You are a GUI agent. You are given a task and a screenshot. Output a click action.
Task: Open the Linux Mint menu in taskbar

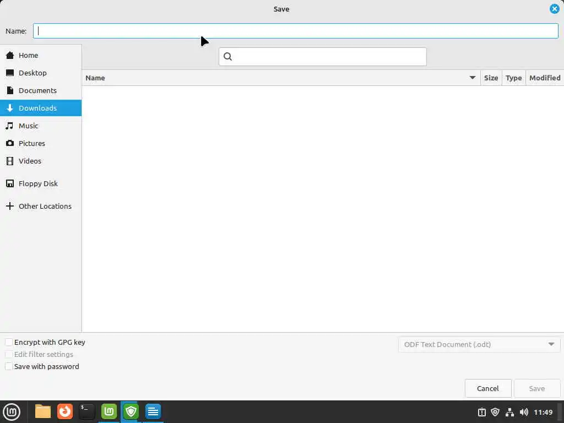(x=12, y=411)
